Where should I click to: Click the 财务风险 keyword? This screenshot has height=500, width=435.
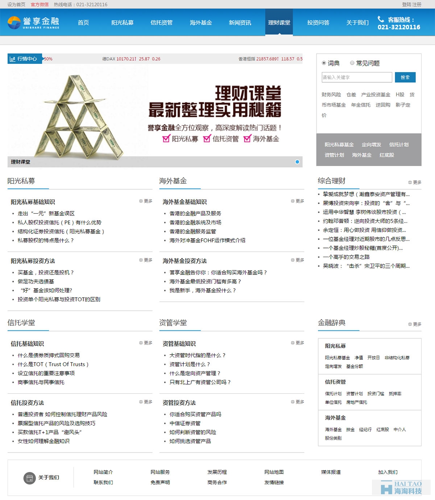point(331,95)
